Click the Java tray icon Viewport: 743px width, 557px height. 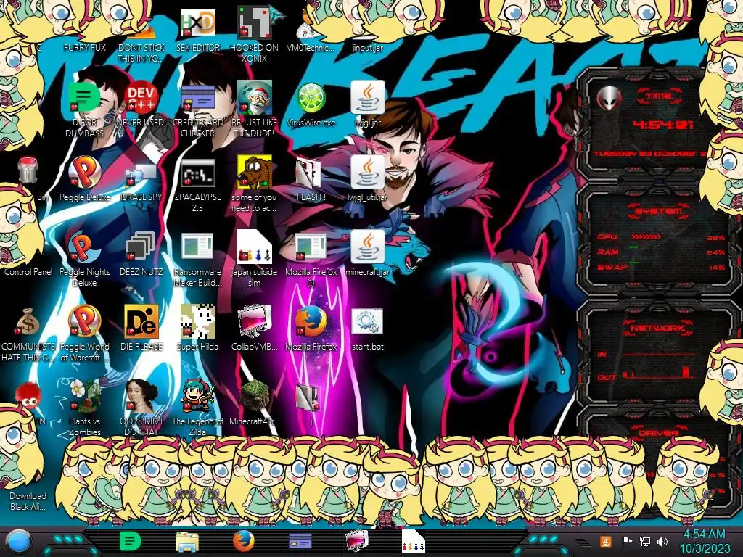tap(606, 541)
